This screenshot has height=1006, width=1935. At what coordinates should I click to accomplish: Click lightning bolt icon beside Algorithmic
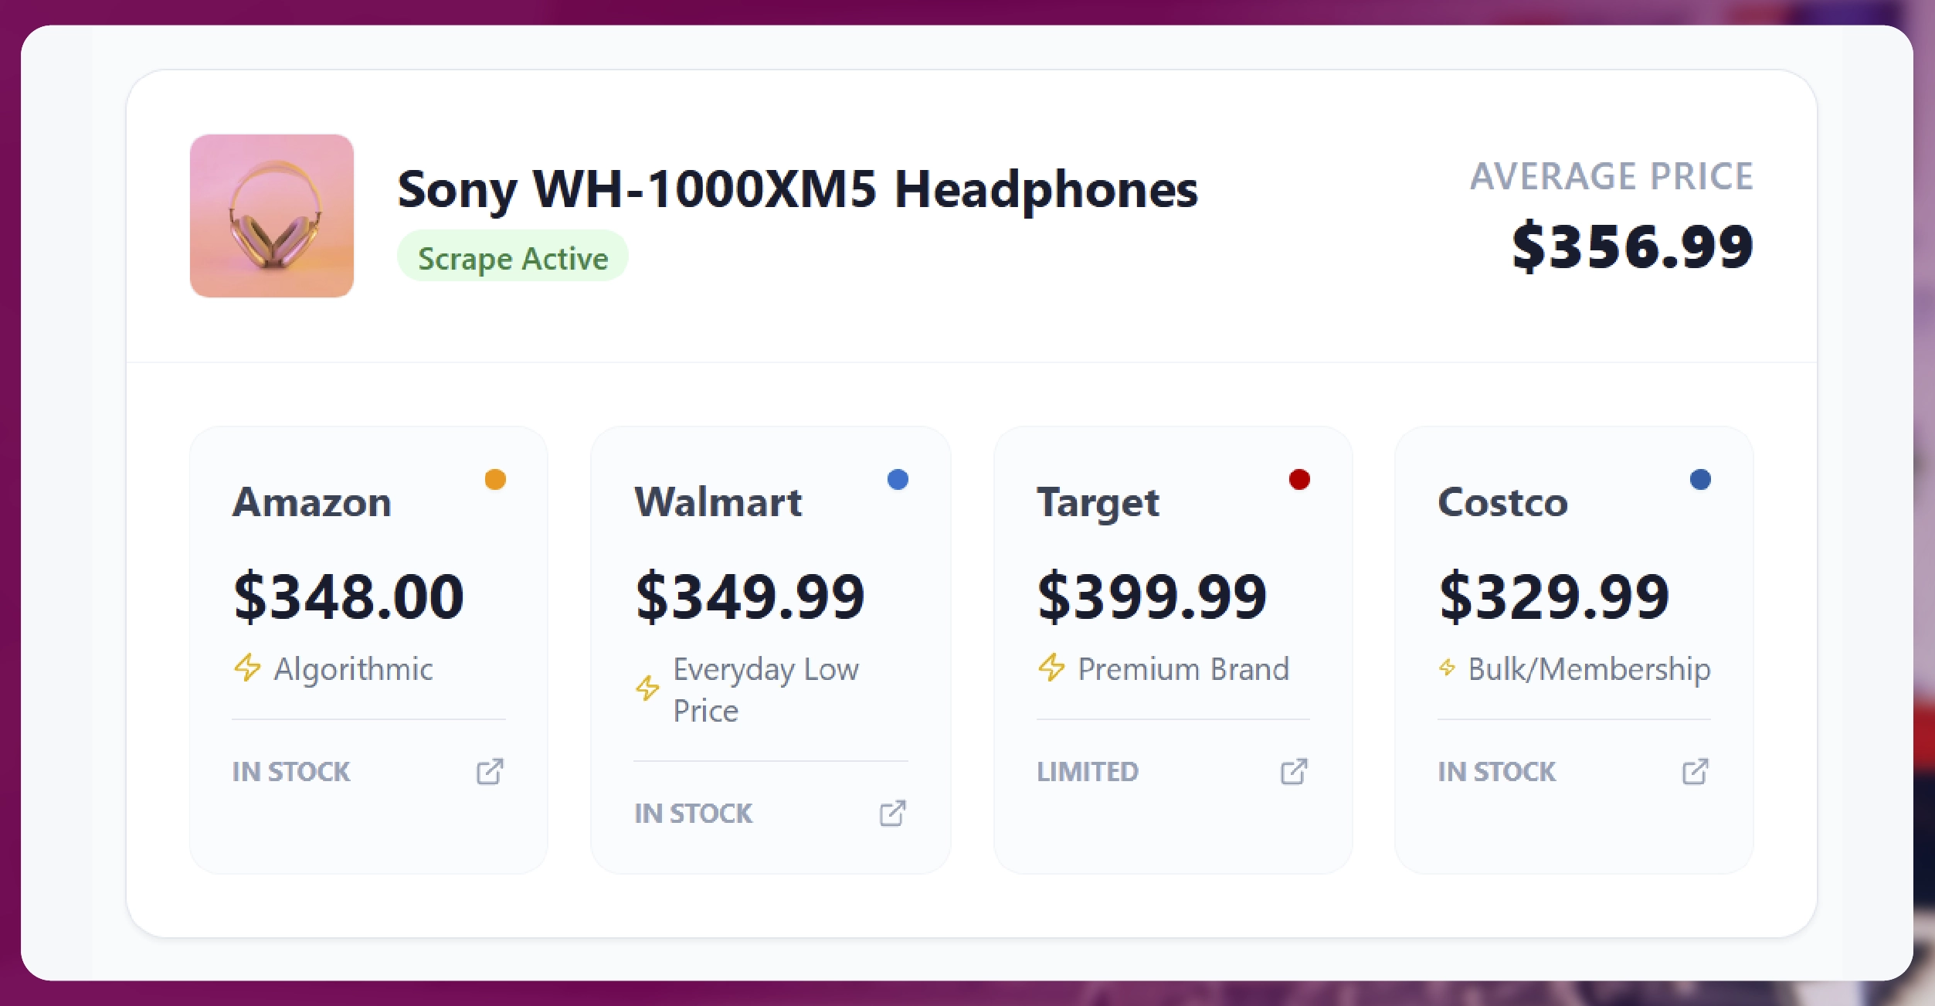[248, 668]
